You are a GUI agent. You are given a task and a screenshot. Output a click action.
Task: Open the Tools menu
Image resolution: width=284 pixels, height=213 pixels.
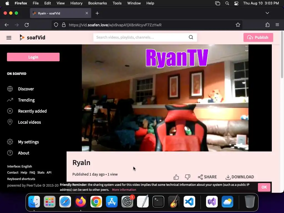pyautogui.click(x=117, y=3)
